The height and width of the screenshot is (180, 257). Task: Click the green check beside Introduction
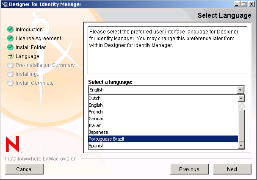pos(10,29)
